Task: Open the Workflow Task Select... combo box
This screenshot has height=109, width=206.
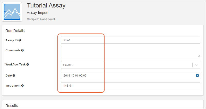Action: (126, 65)
